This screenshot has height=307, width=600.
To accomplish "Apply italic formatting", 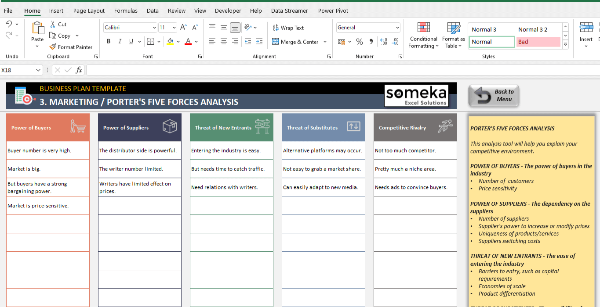I will (119, 41).
